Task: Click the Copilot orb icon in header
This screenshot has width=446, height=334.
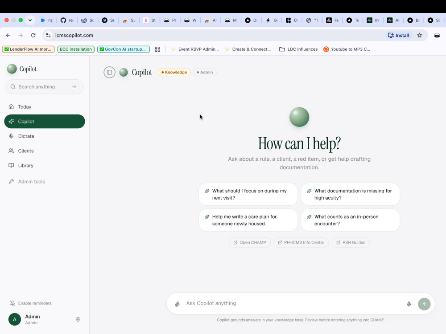Action: (x=124, y=72)
